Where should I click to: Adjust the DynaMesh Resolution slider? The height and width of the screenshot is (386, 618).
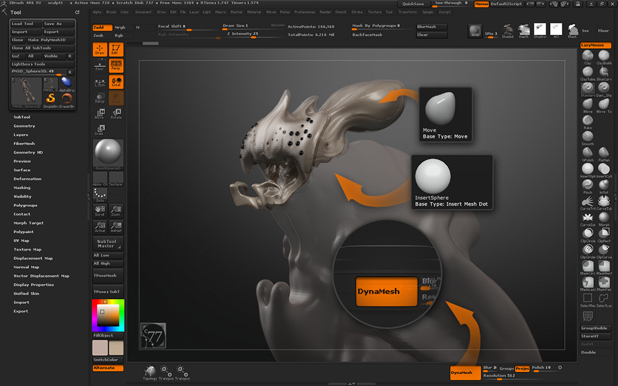pyautogui.click(x=506, y=376)
